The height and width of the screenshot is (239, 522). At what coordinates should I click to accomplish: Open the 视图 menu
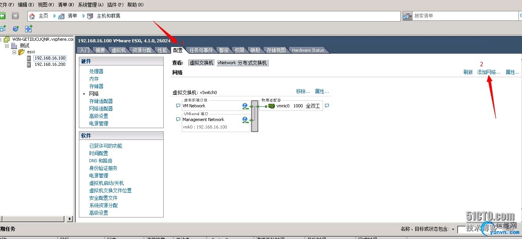pyautogui.click(x=46, y=5)
